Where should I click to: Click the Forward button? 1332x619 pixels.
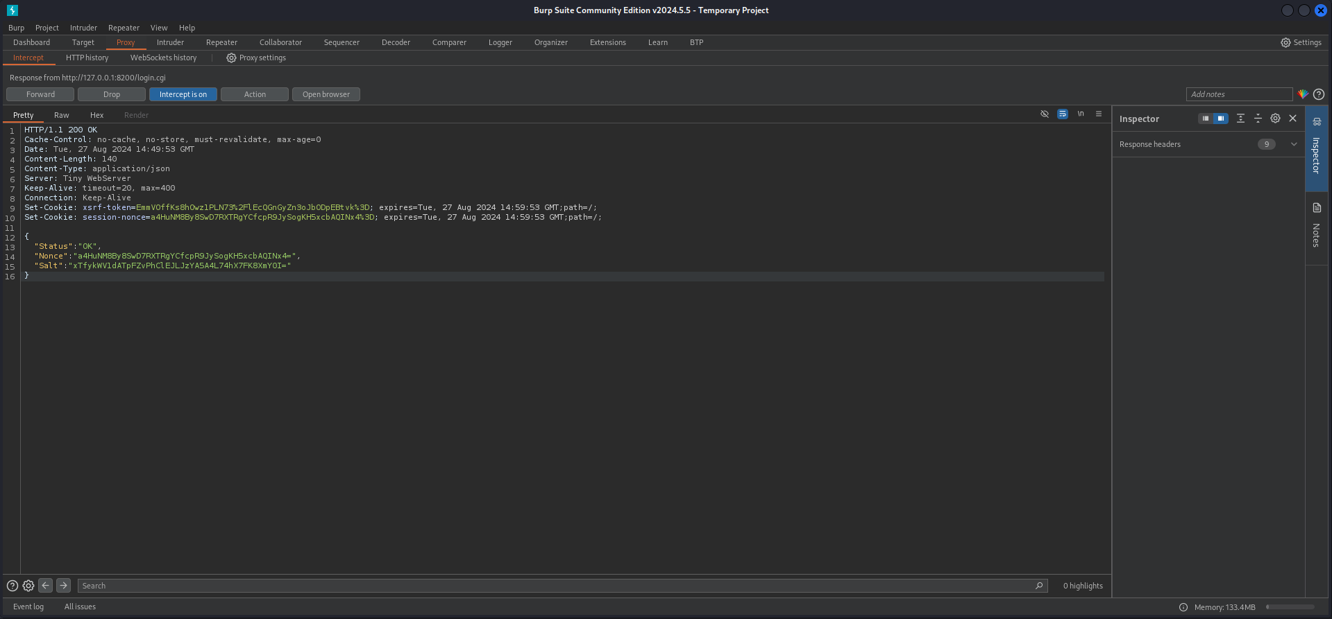41,94
